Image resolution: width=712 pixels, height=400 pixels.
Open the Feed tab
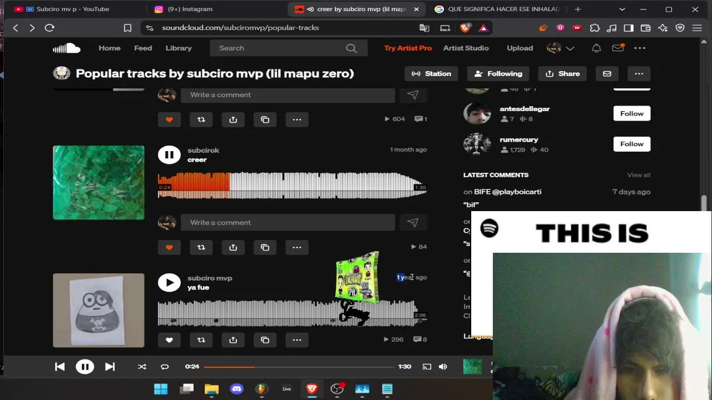pyautogui.click(x=143, y=48)
